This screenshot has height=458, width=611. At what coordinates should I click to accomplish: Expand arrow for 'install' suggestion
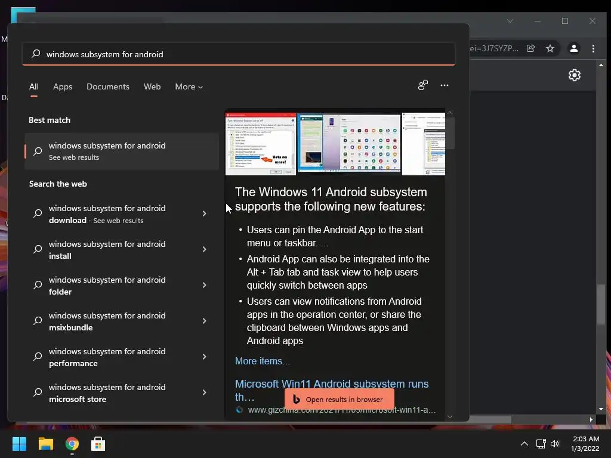point(204,249)
